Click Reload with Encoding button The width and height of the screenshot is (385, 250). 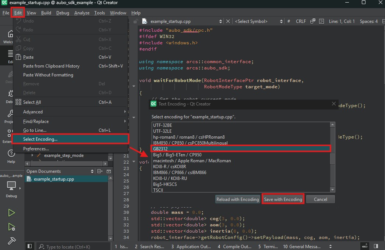coord(237,199)
